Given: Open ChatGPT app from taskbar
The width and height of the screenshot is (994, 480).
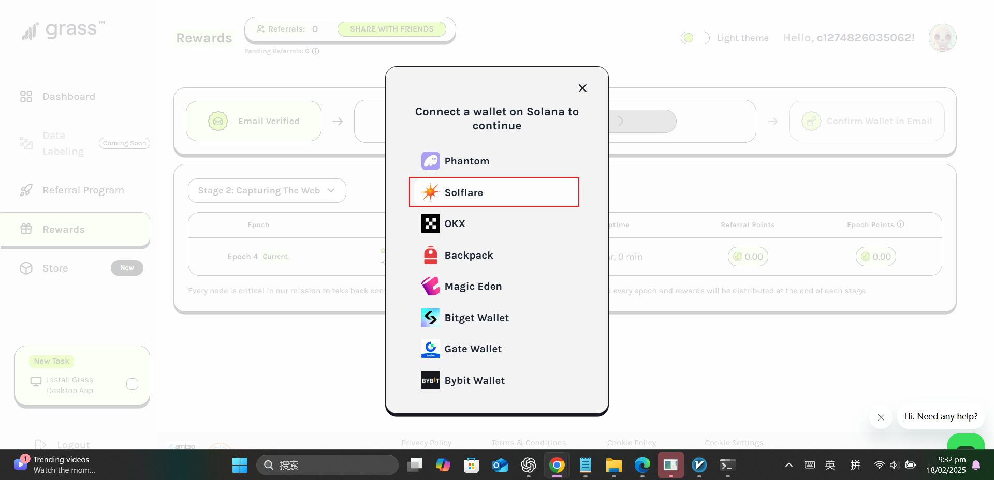Looking at the screenshot, I should pos(529,465).
